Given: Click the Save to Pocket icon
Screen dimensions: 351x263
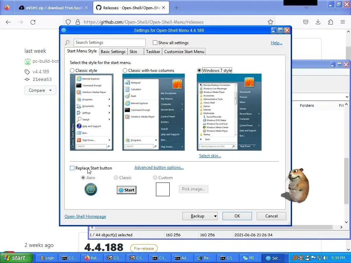Looking at the screenshot, I should coord(305,22).
